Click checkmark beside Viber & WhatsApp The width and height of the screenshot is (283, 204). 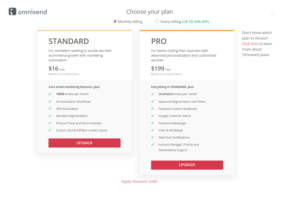pyautogui.click(x=152, y=130)
